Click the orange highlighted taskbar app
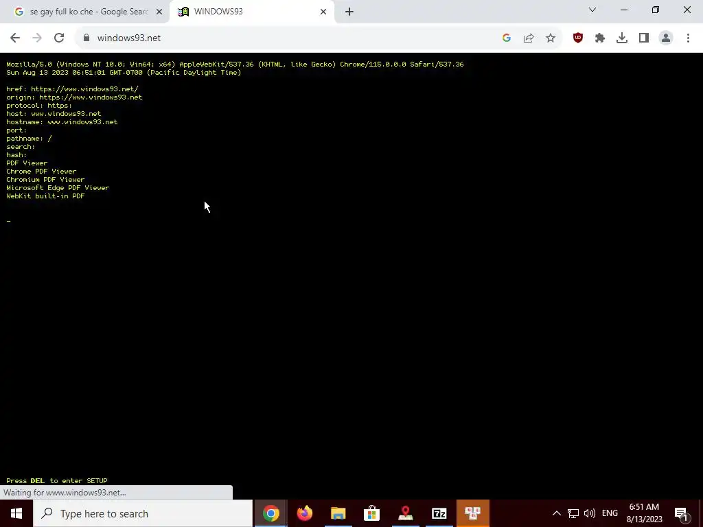 click(472, 513)
